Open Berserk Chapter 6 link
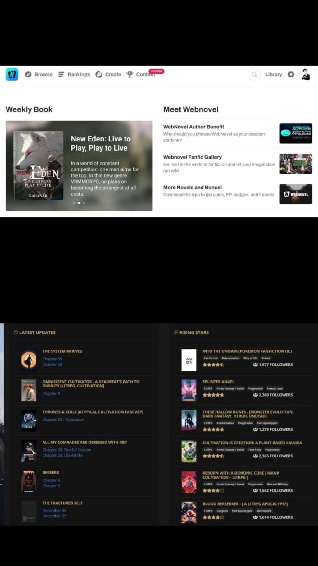This screenshot has height=566, width=318. [51, 480]
